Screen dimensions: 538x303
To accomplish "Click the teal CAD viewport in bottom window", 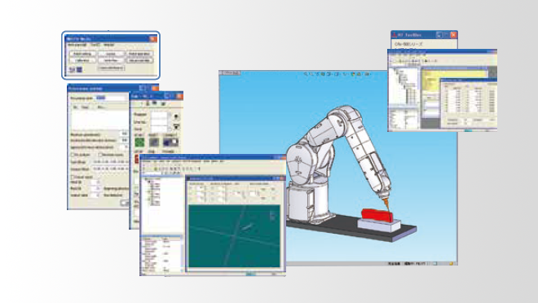I will [x=234, y=236].
